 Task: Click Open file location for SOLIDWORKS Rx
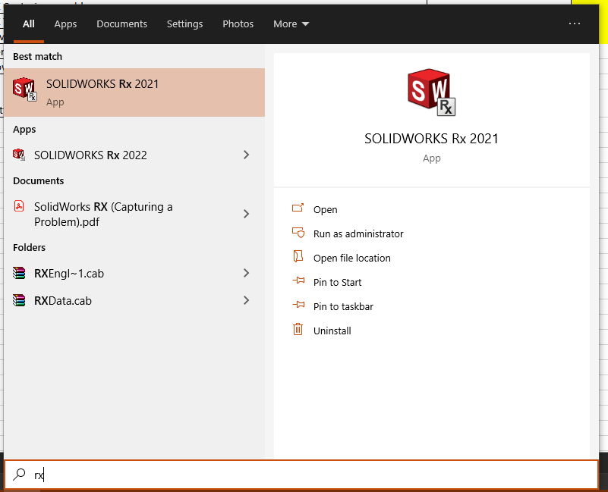(351, 258)
